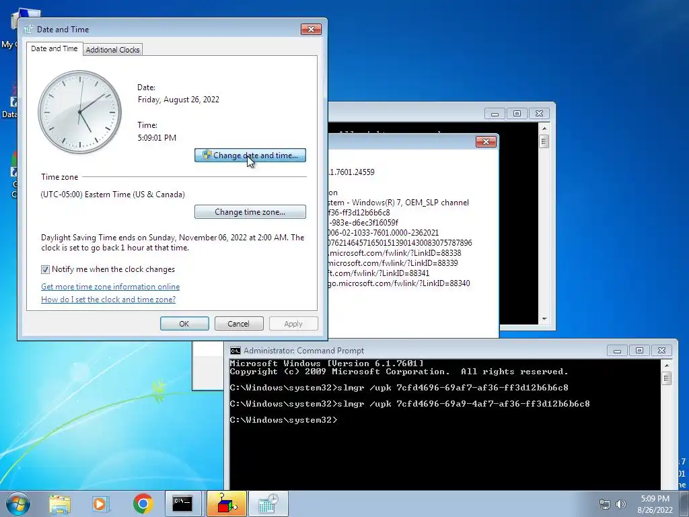Click the shield icon on Change date button
This screenshot has height=517, width=689.
click(207, 156)
